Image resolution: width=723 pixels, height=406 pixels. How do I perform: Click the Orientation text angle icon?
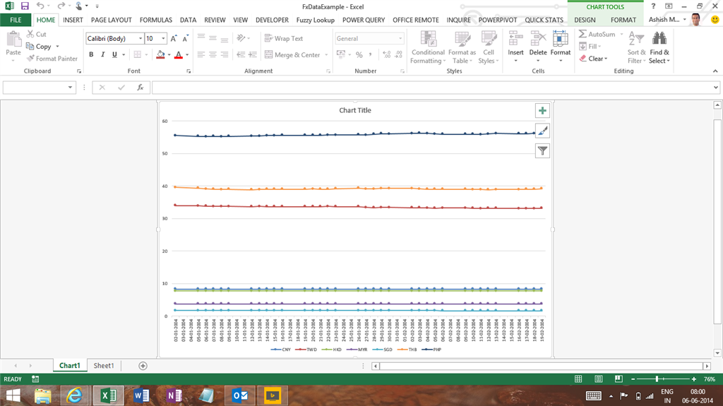tap(241, 38)
